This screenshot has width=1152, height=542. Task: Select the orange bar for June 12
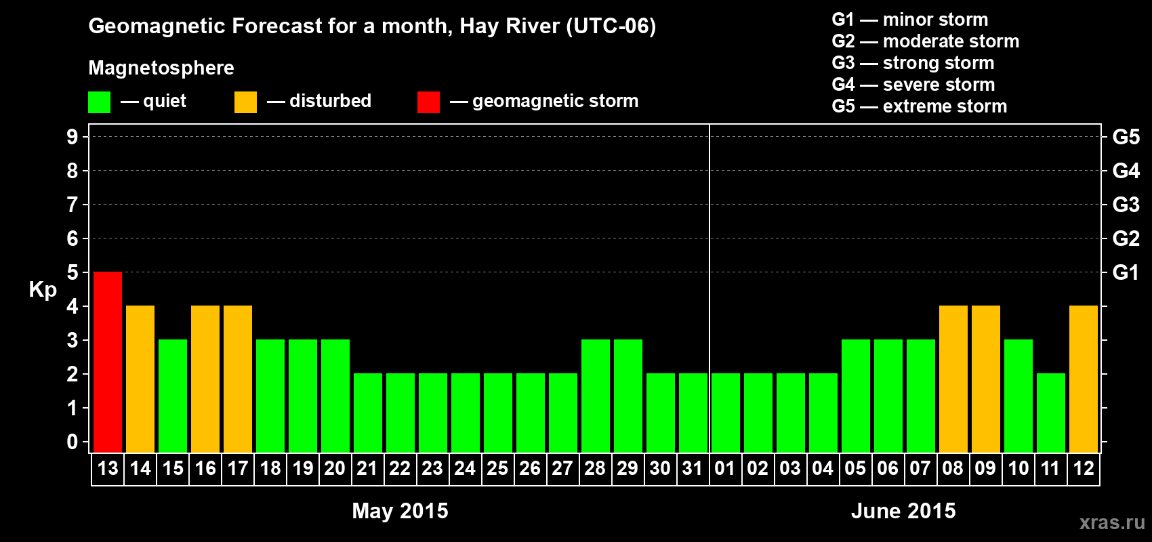pyautogui.click(x=1084, y=379)
